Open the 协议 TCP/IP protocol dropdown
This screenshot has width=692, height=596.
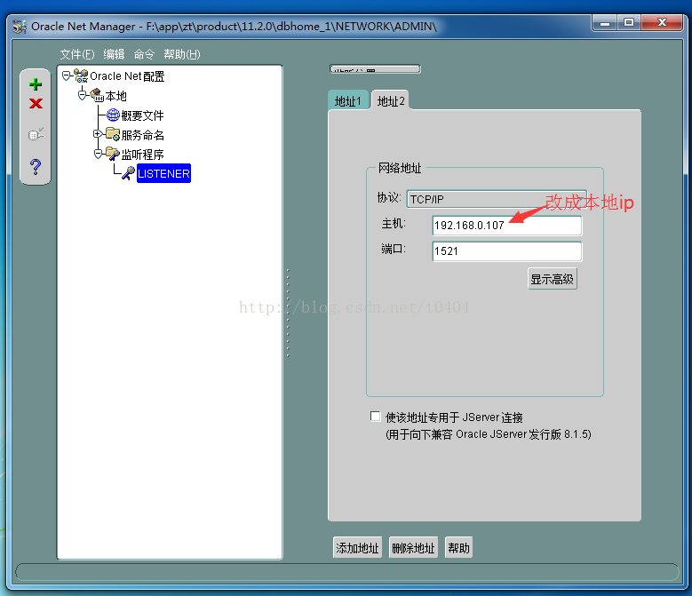point(497,199)
